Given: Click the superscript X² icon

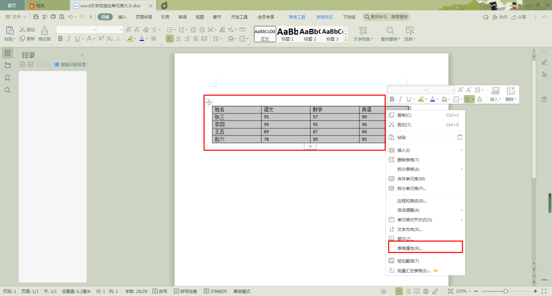Looking at the screenshot, I should 101,39.
